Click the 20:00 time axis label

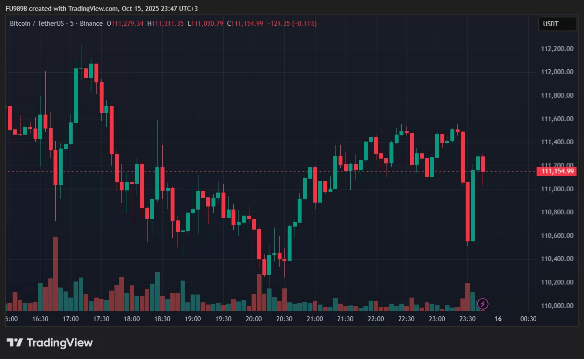point(254,319)
